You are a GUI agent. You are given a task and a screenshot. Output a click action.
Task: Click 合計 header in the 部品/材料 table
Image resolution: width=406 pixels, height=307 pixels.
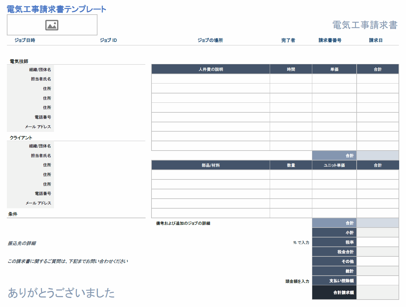point(378,165)
